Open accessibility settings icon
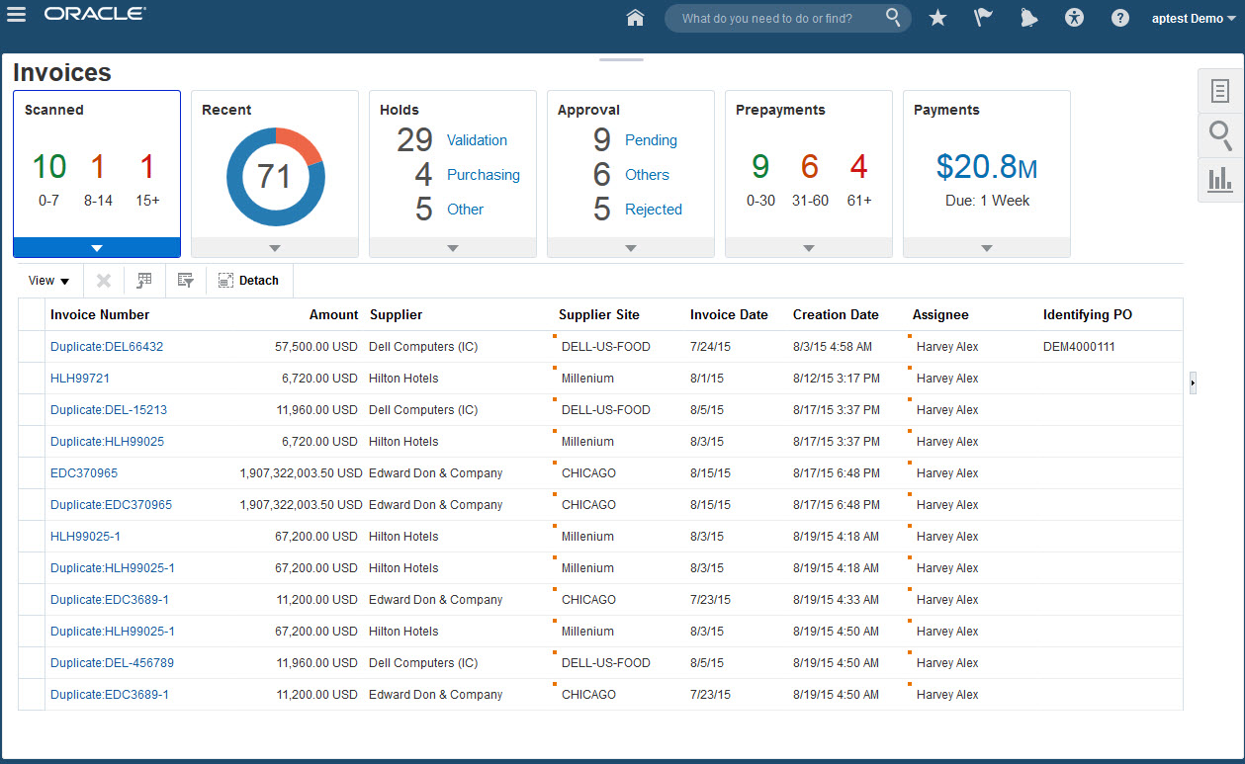1245x764 pixels. pyautogui.click(x=1075, y=18)
